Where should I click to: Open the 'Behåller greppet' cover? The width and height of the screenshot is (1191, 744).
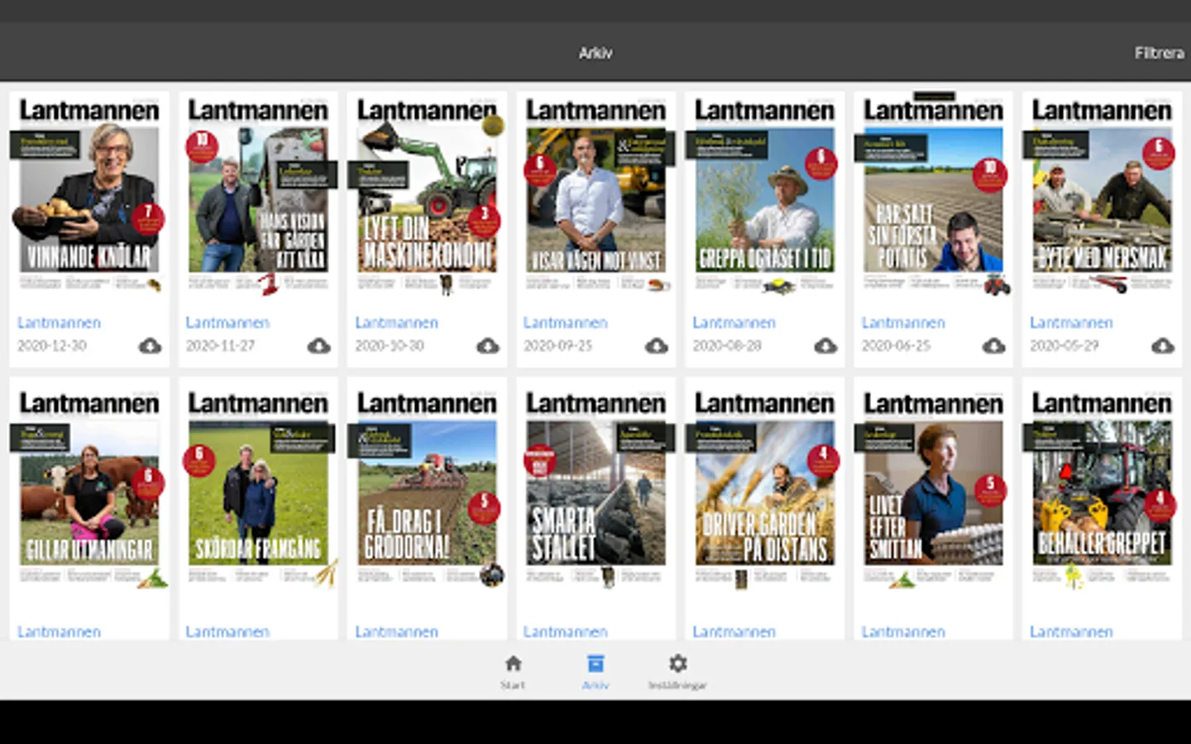pos(1102,489)
